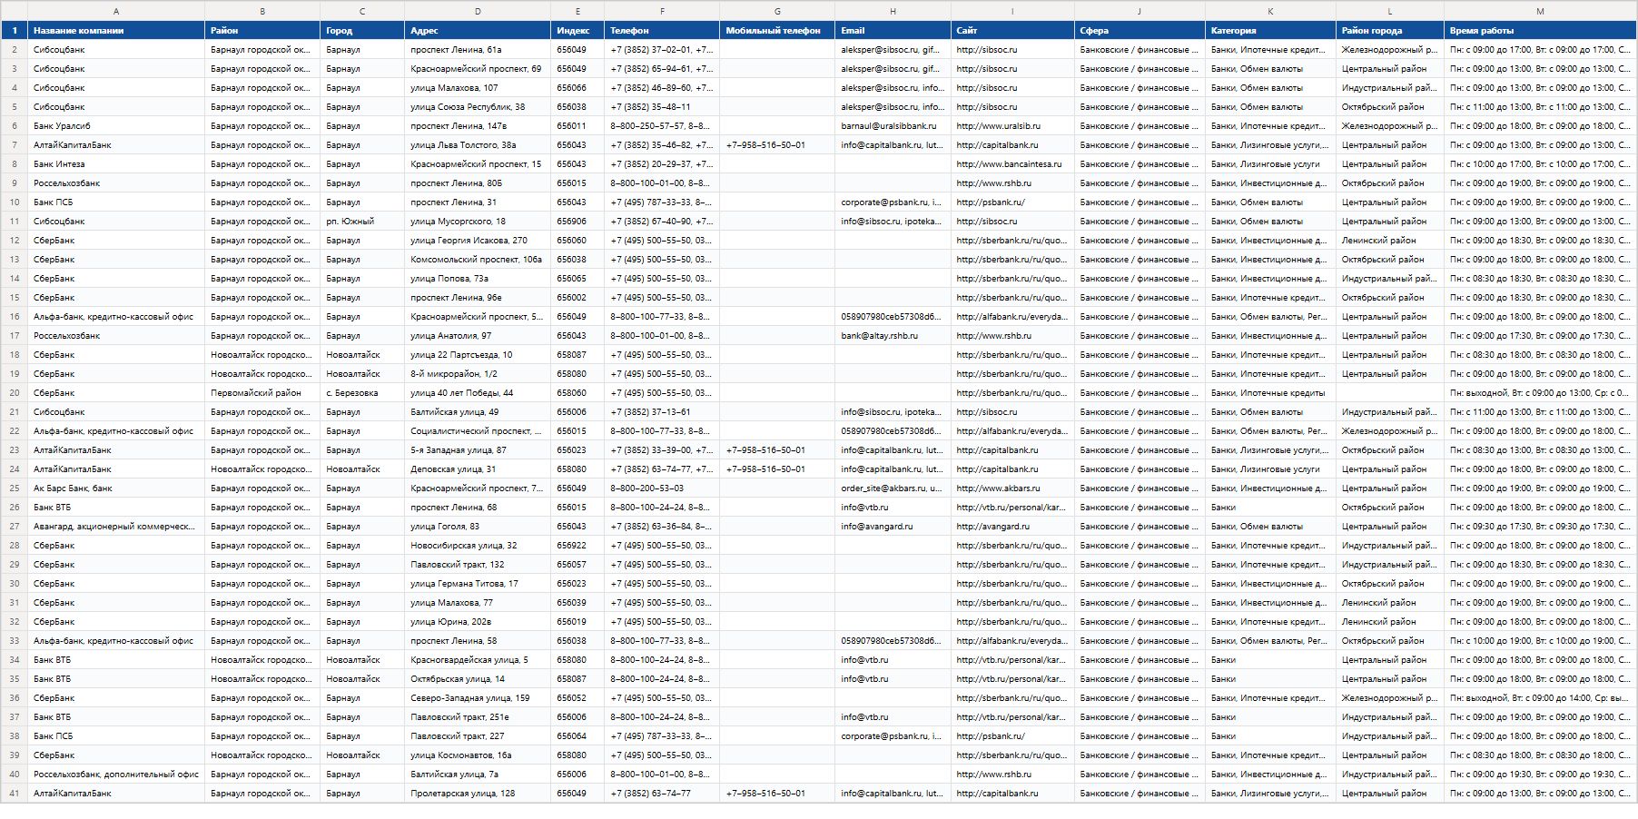Select site cell 'http://www.uralsib.ru'

tap(1012, 125)
